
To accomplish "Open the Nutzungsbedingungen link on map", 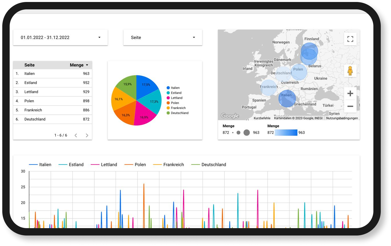I will (342, 118).
